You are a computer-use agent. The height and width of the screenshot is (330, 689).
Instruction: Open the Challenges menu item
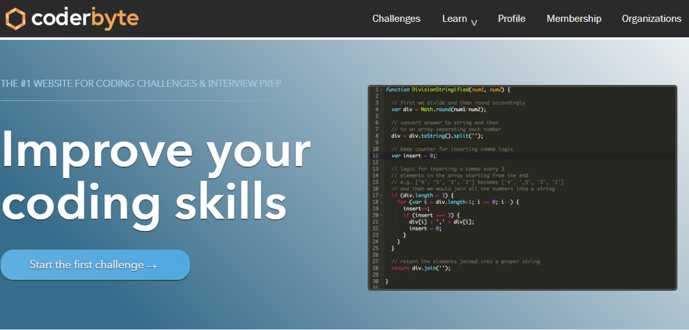396,19
